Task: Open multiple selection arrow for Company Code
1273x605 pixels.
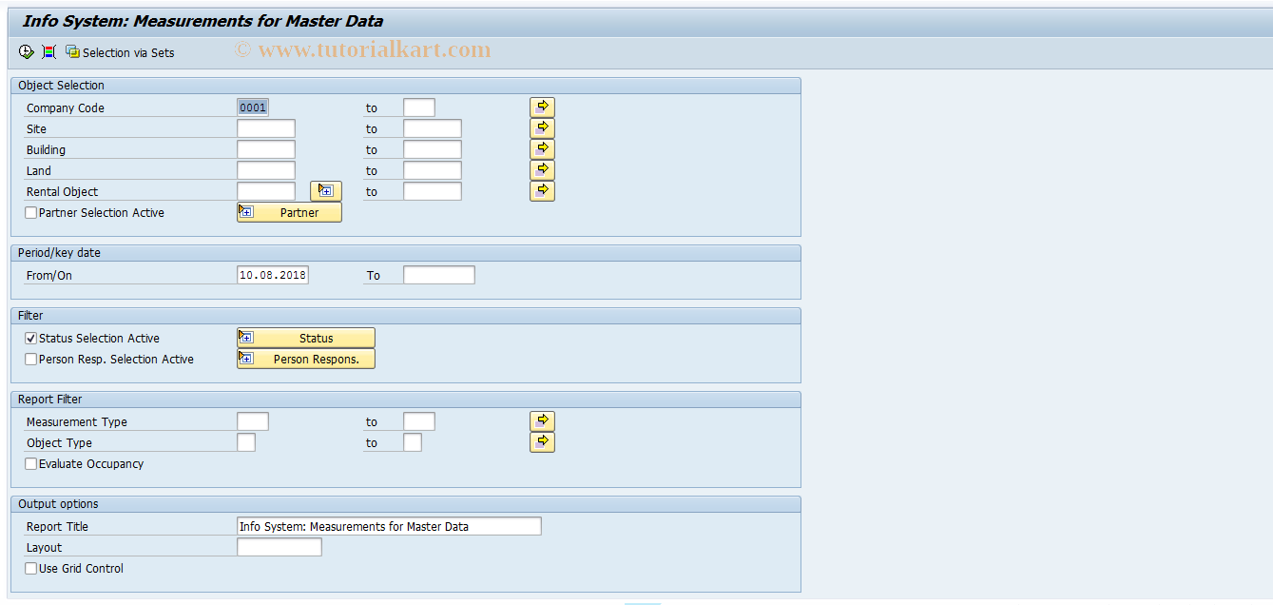Action: click(542, 107)
